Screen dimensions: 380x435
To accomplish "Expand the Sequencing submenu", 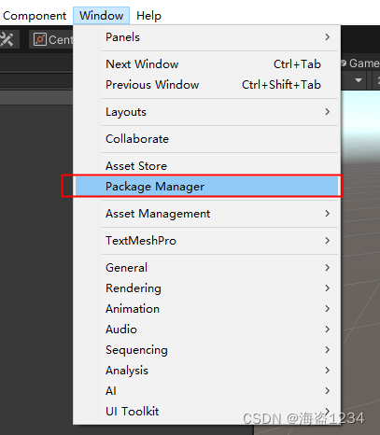I will click(x=206, y=350).
